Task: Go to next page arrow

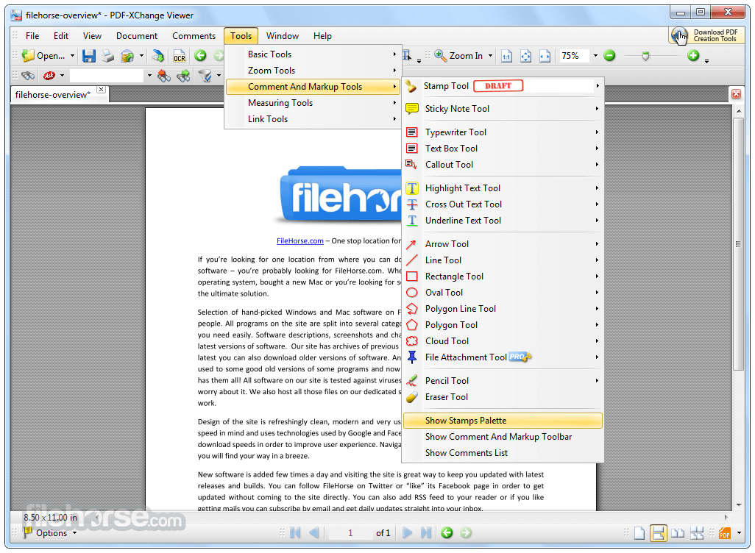Action: pos(407,533)
